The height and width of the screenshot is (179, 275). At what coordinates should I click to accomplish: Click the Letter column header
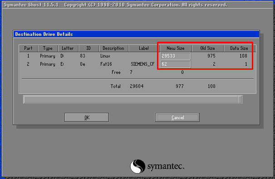coord(68,48)
